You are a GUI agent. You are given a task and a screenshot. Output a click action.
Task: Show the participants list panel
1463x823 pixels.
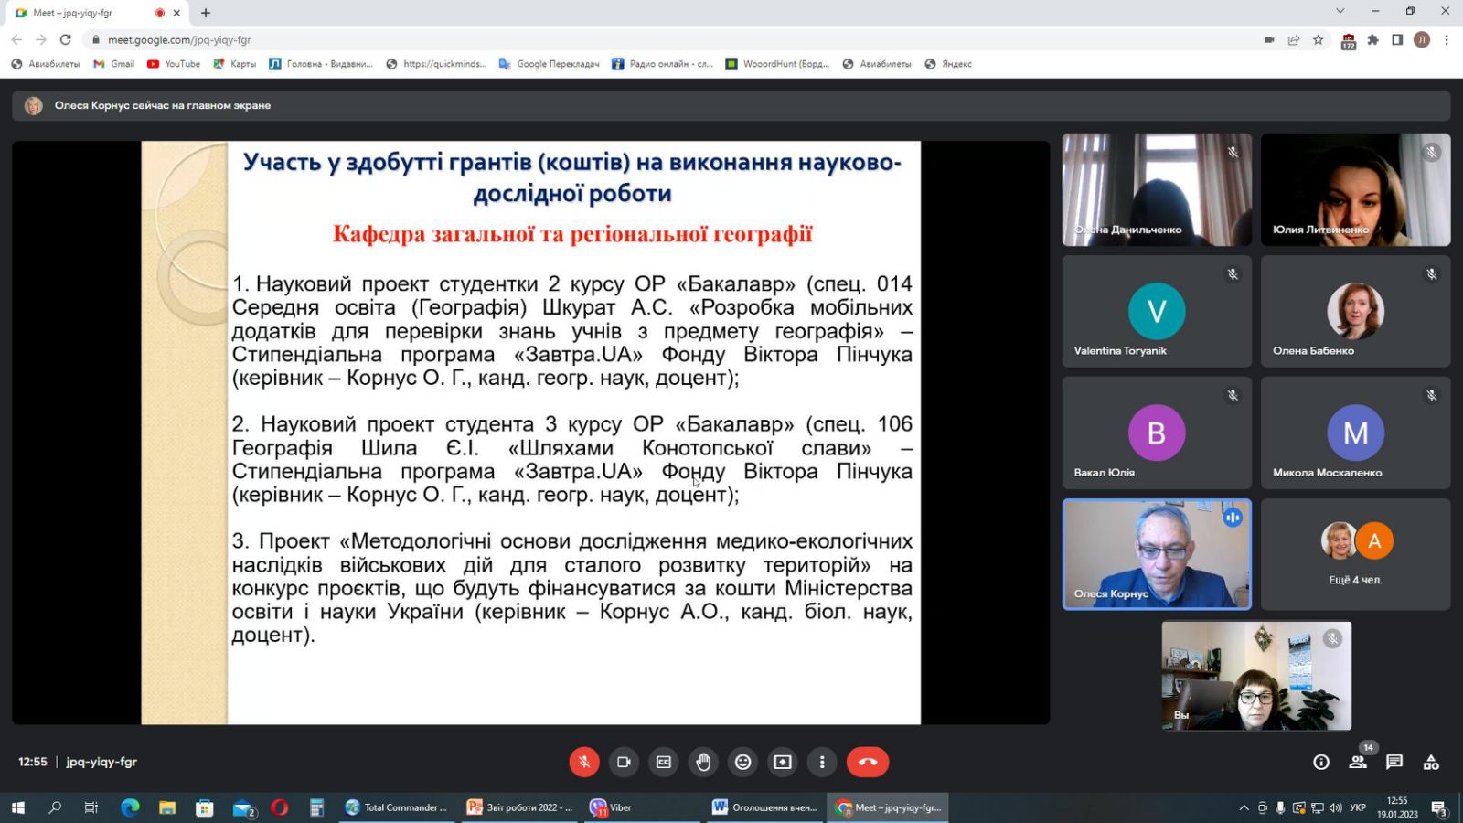click(x=1358, y=762)
